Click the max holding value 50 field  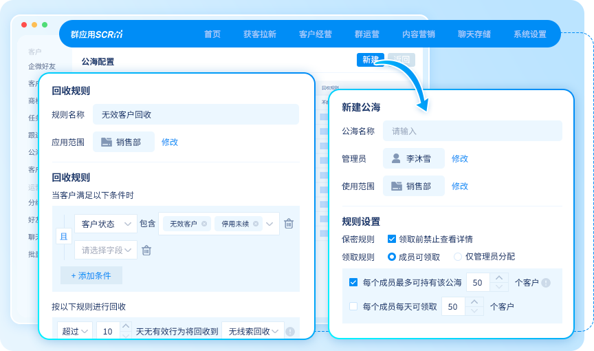(x=478, y=282)
